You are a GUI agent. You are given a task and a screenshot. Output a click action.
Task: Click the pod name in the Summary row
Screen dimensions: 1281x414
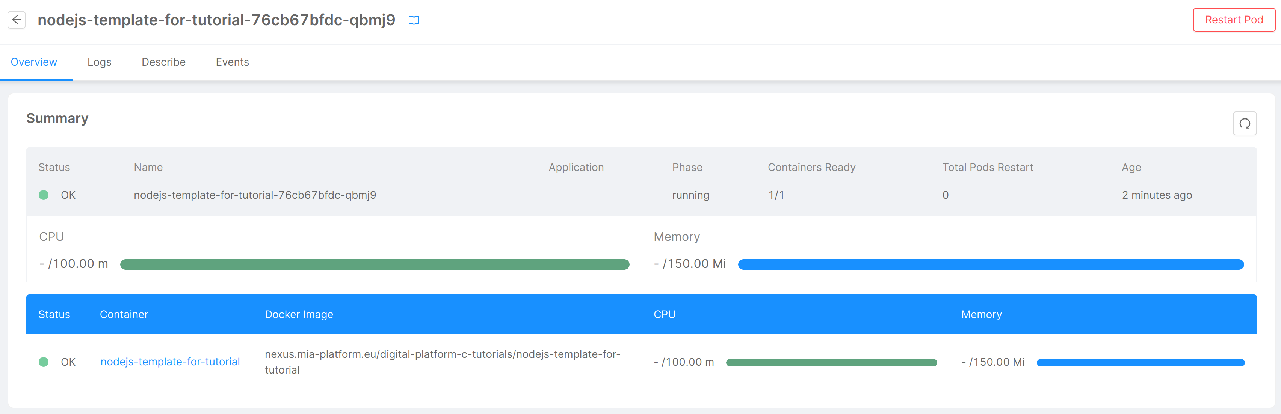[x=255, y=195]
